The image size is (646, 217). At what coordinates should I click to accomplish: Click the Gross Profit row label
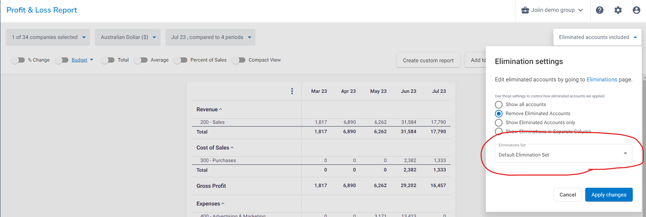pos(211,186)
